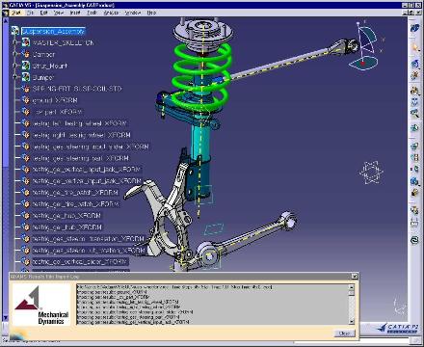This screenshot has height=347, width=424.
Task: Expand the Damper tree node
Action: (x=14, y=54)
